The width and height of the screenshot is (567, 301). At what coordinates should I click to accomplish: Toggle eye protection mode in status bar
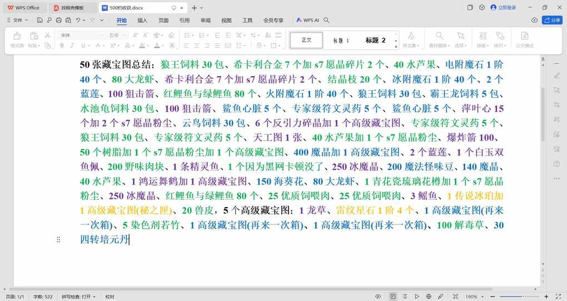(x=378, y=297)
